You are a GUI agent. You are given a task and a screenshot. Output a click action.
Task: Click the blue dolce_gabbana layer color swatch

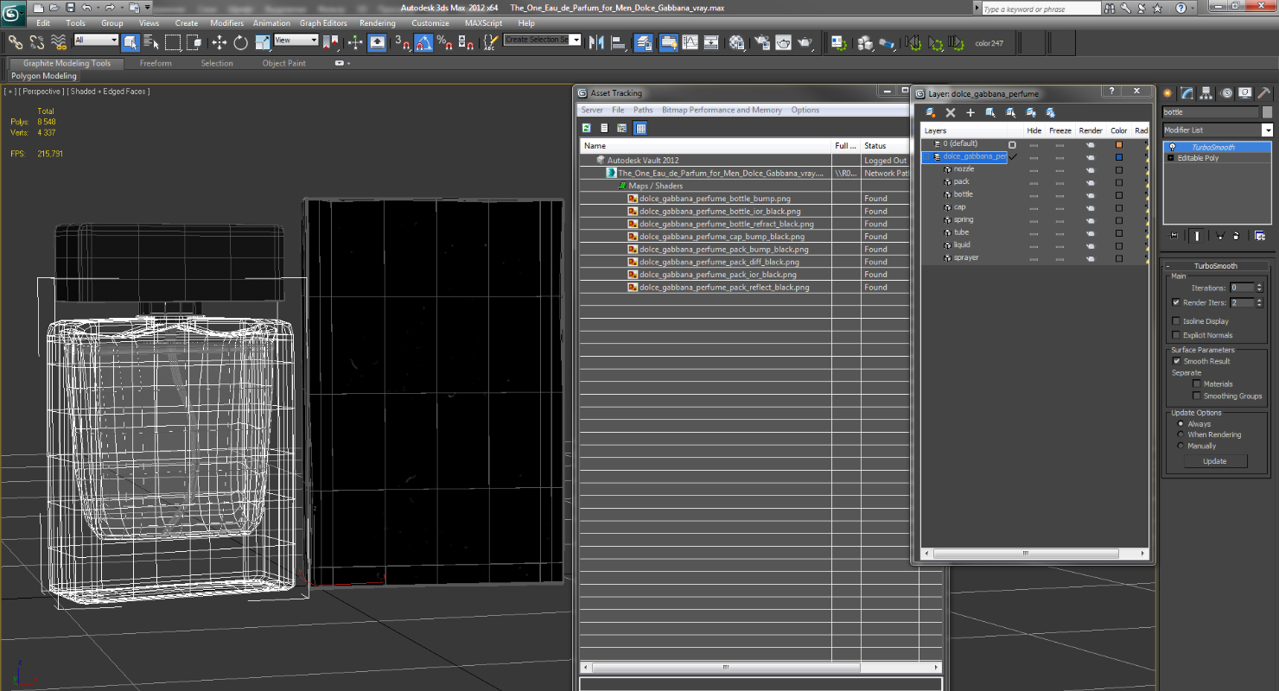(1119, 157)
